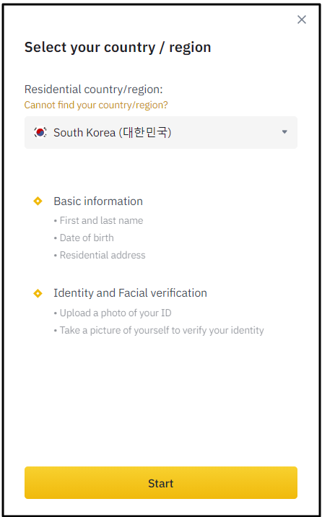Click the dropdown arrow in the country field

point(284,132)
